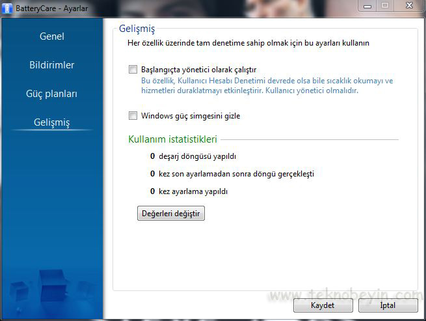Maximize the BatteryCare Ayarlar window
This screenshot has width=426, height=321.
click(385, 6)
